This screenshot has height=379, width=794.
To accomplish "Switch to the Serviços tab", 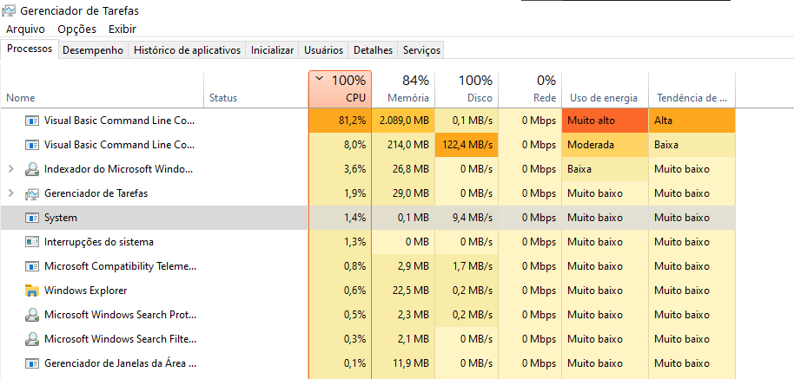I will coord(421,50).
